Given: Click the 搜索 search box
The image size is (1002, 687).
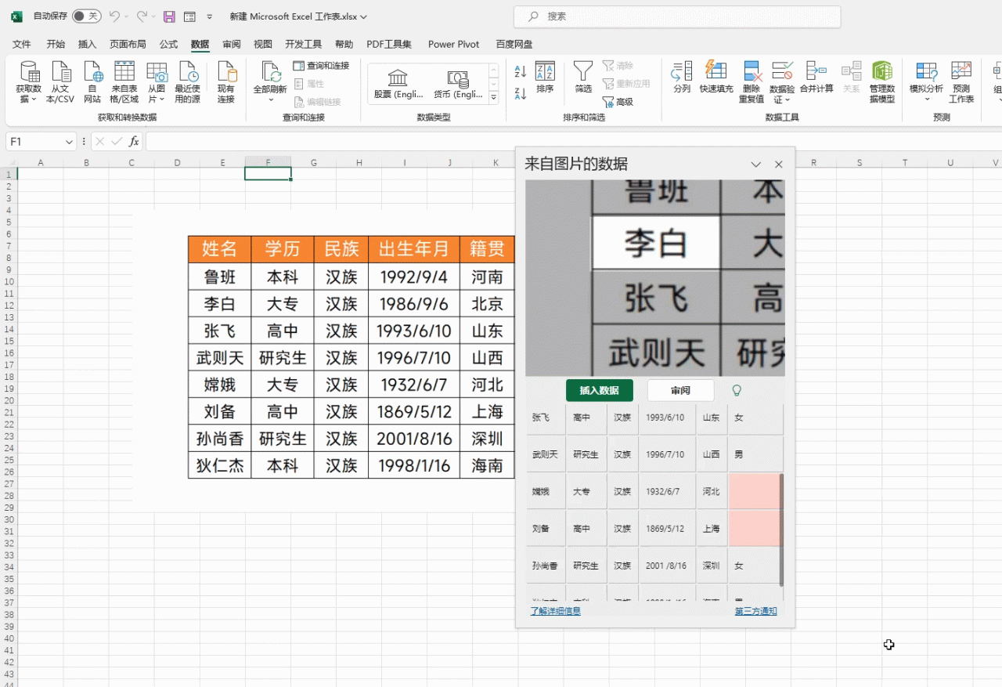Looking at the screenshot, I should click(677, 16).
